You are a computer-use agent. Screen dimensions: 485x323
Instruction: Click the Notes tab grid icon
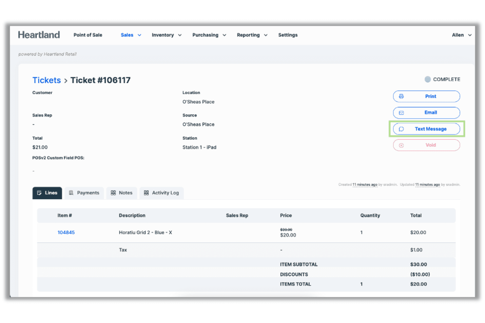pos(113,193)
